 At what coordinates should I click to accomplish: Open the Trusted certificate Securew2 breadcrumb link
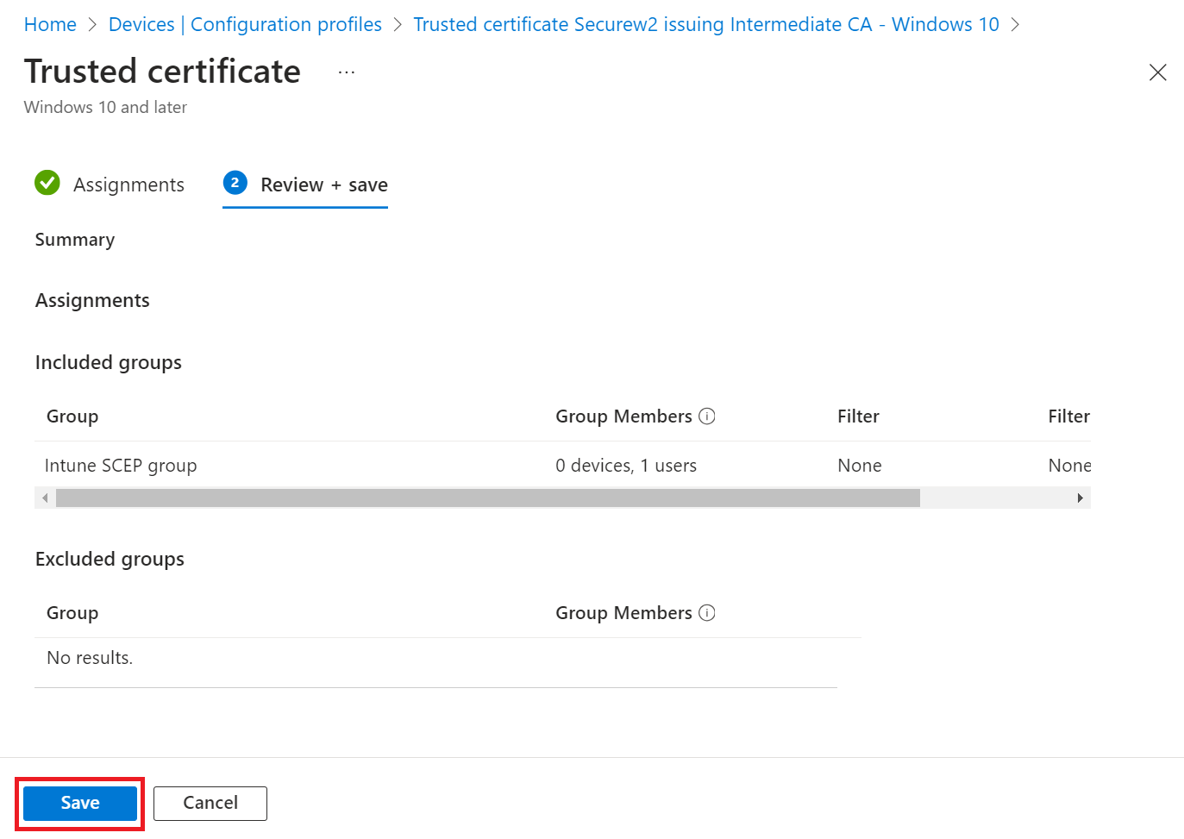click(705, 24)
